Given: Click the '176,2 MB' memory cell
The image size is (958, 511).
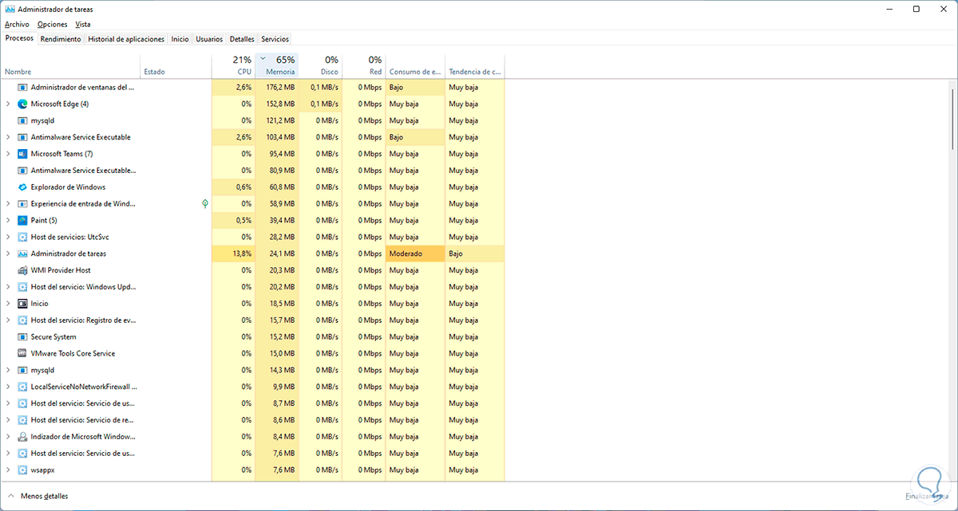Looking at the screenshot, I should pyautogui.click(x=277, y=87).
